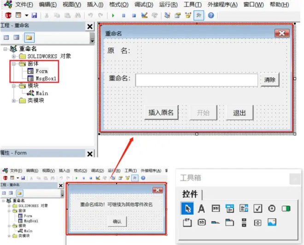304x245 pixels.
Task: Collapse the 模块 folder in Form editor tree
Action: coord(13,86)
